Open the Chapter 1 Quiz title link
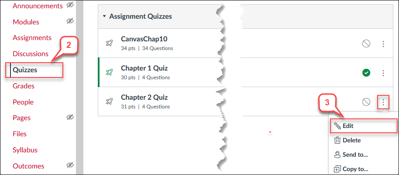Image resolution: width=399 pixels, height=175 pixels. pyautogui.click(x=144, y=68)
